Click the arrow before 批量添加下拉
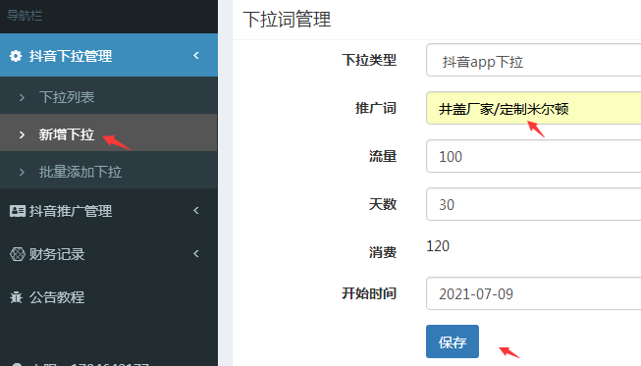 point(22,173)
